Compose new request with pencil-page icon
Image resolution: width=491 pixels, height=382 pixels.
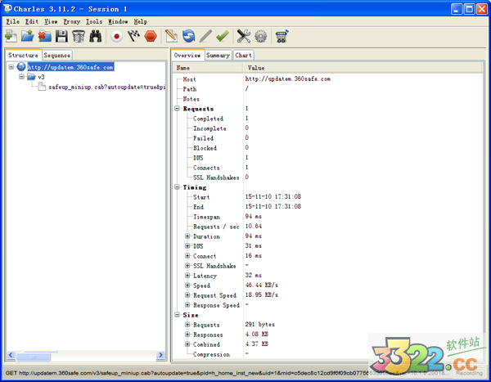[171, 36]
